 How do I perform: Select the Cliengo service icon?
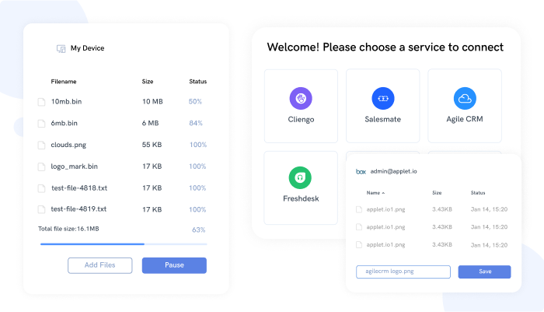[301, 99]
